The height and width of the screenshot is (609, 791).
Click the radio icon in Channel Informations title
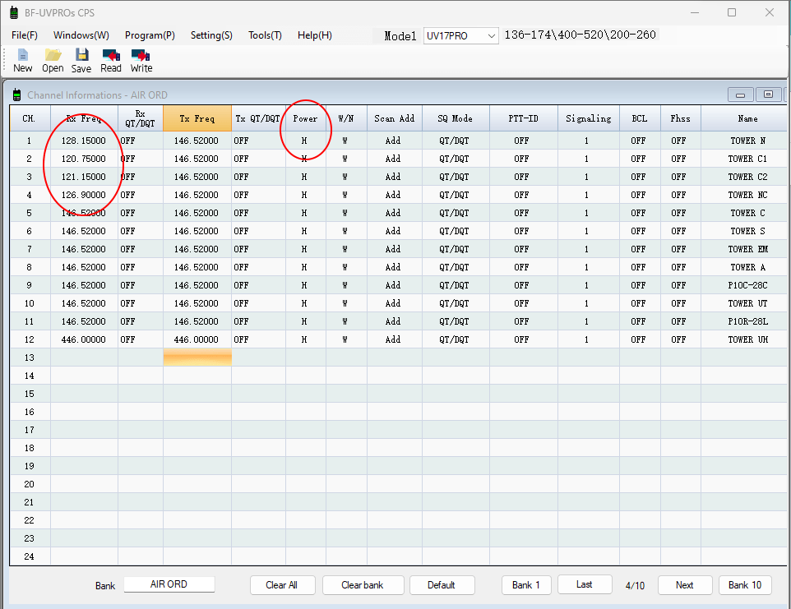[x=16, y=95]
